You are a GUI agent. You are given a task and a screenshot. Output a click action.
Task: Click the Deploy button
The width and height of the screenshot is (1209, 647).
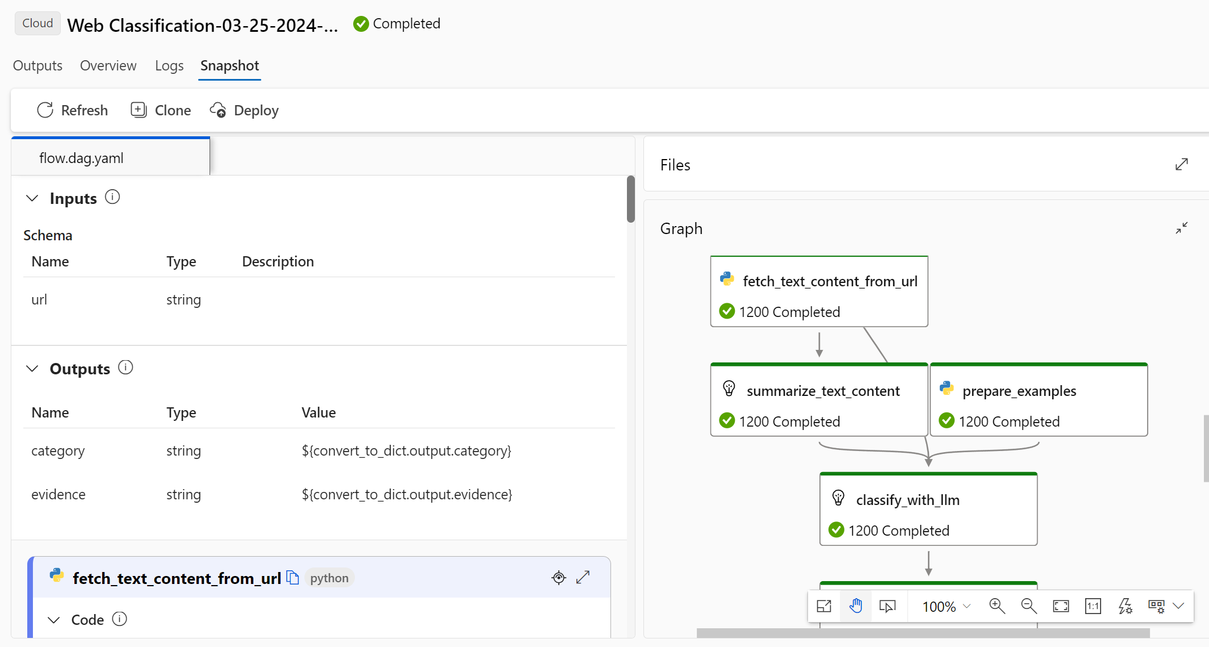[x=244, y=110]
